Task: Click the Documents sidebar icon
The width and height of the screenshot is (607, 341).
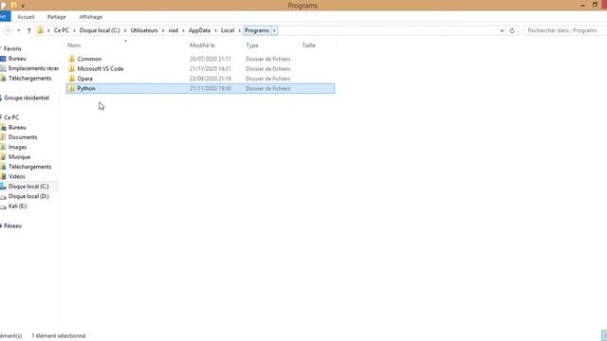Action: 4,137
